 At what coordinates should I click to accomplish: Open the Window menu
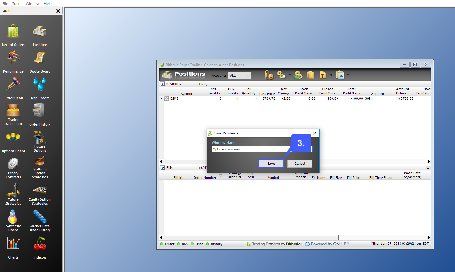(x=33, y=4)
